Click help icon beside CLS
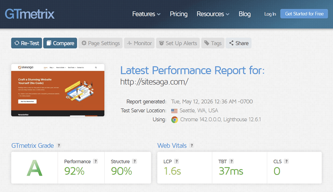 (287, 161)
